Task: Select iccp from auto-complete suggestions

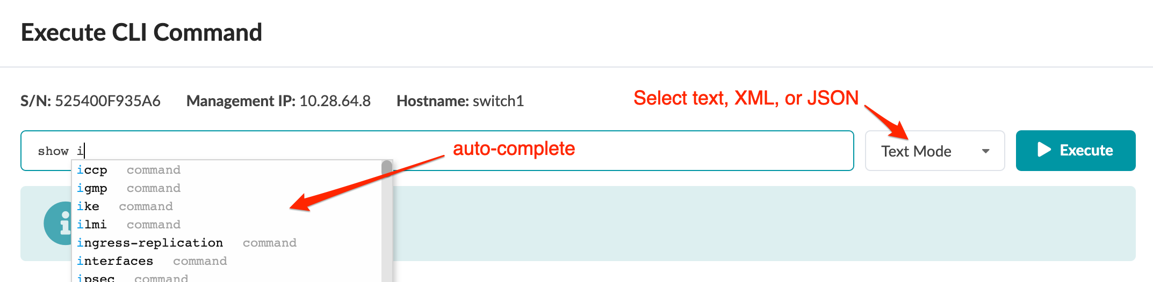Action: click(x=92, y=170)
